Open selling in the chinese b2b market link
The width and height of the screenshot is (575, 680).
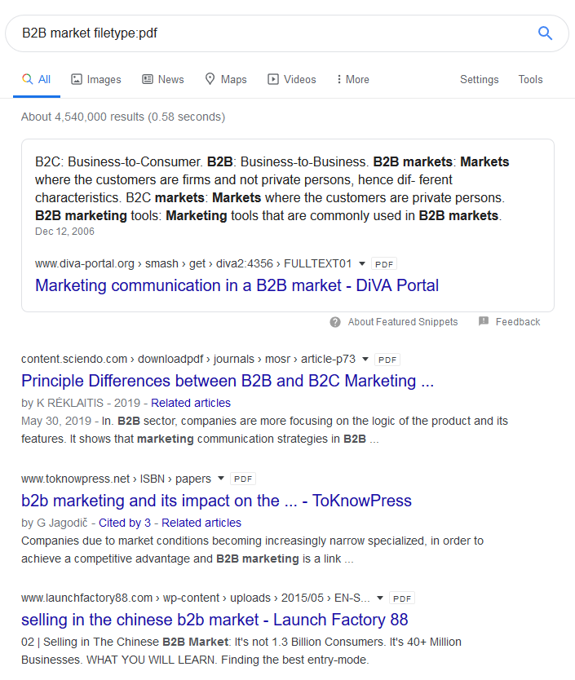(x=215, y=620)
